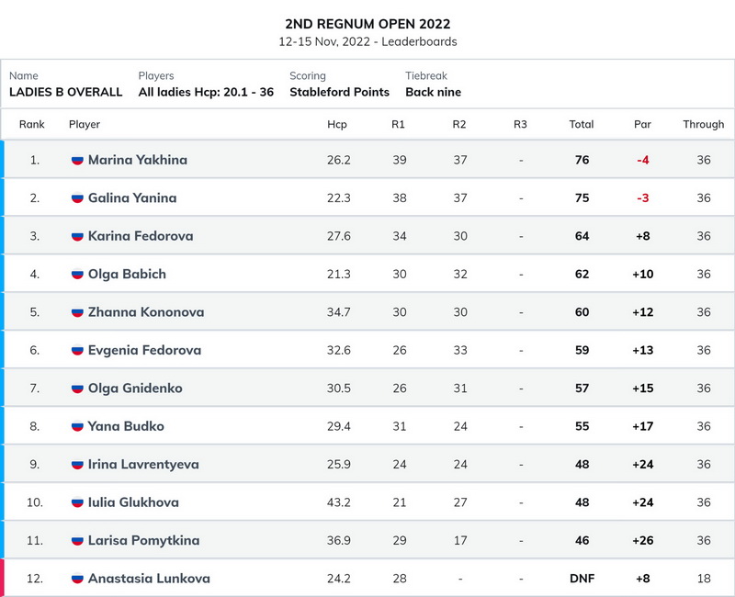Viewport: 735px width, 597px height.
Task: Click the Through column header
Action: click(x=703, y=124)
